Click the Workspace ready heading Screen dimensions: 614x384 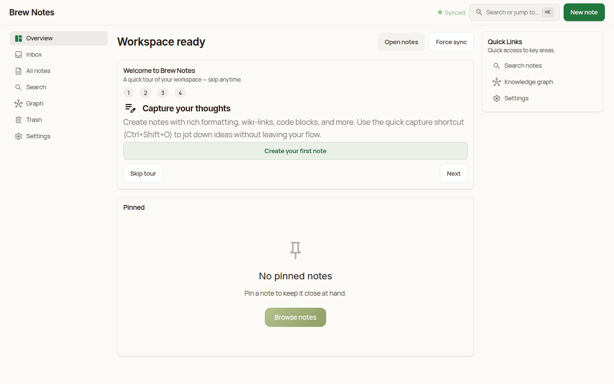161,42
